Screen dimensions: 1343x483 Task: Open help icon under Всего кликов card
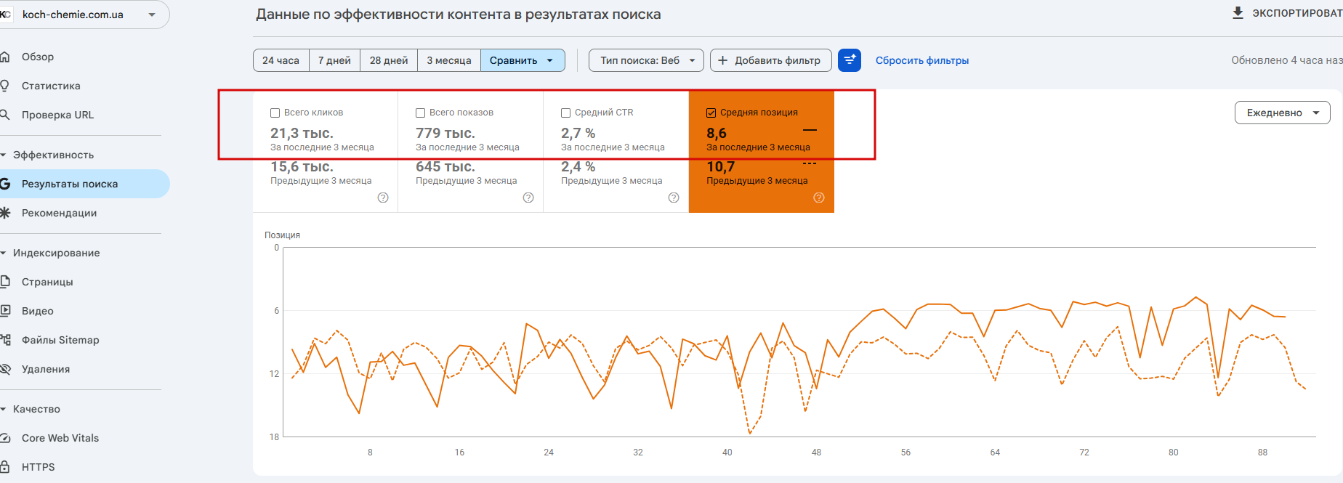(383, 198)
